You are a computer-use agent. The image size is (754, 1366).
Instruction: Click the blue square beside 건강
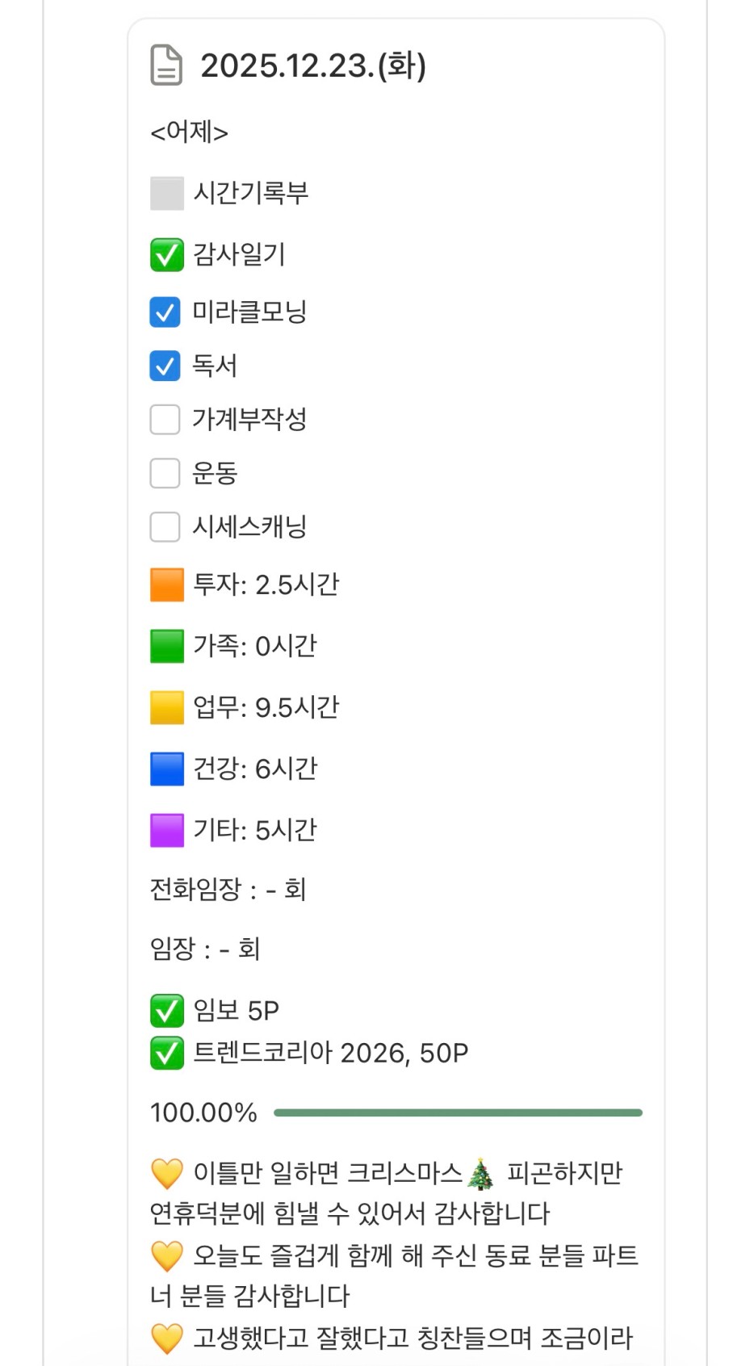(x=167, y=769)
